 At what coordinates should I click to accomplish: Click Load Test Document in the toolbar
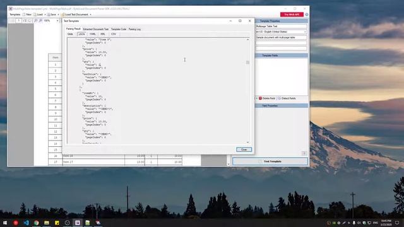click(x=74, y=15)
